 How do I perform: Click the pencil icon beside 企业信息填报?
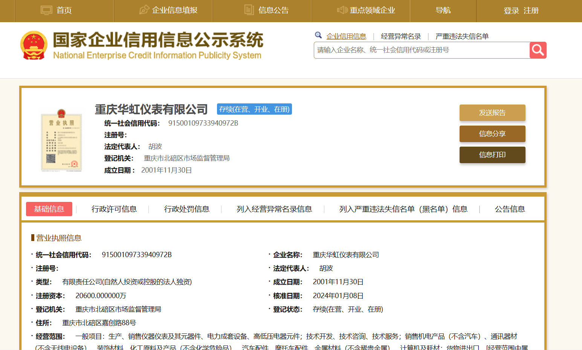click(x=144, y=10)
